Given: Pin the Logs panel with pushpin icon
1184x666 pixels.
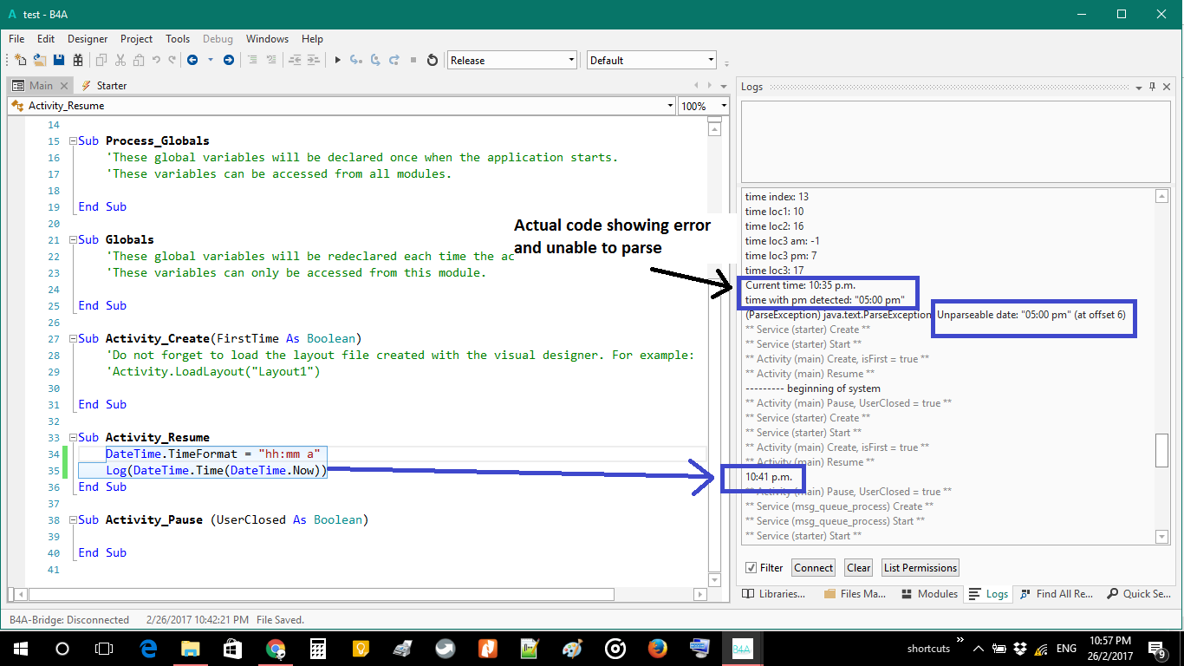Looking at the screenshot, I should pos(1152,87).
